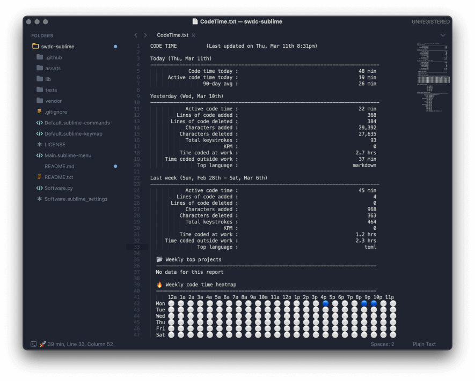Click the panel switcher icon in status bar corner

click(x=33, y=344)
